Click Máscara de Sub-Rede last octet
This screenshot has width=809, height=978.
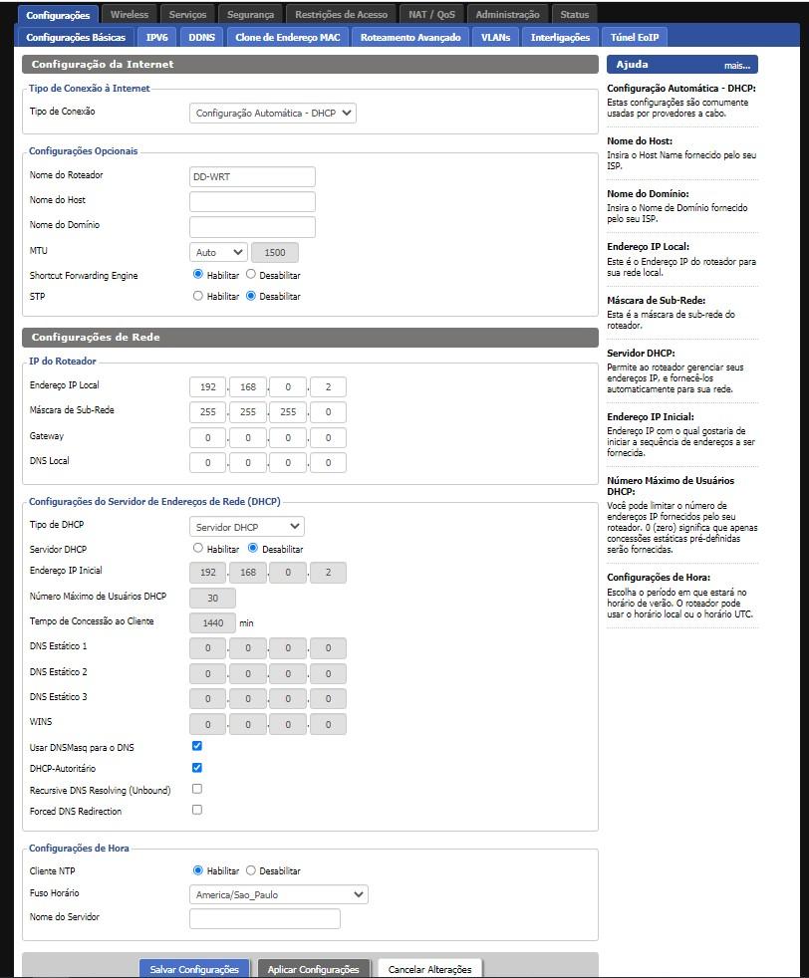click(x=328, y=411)
